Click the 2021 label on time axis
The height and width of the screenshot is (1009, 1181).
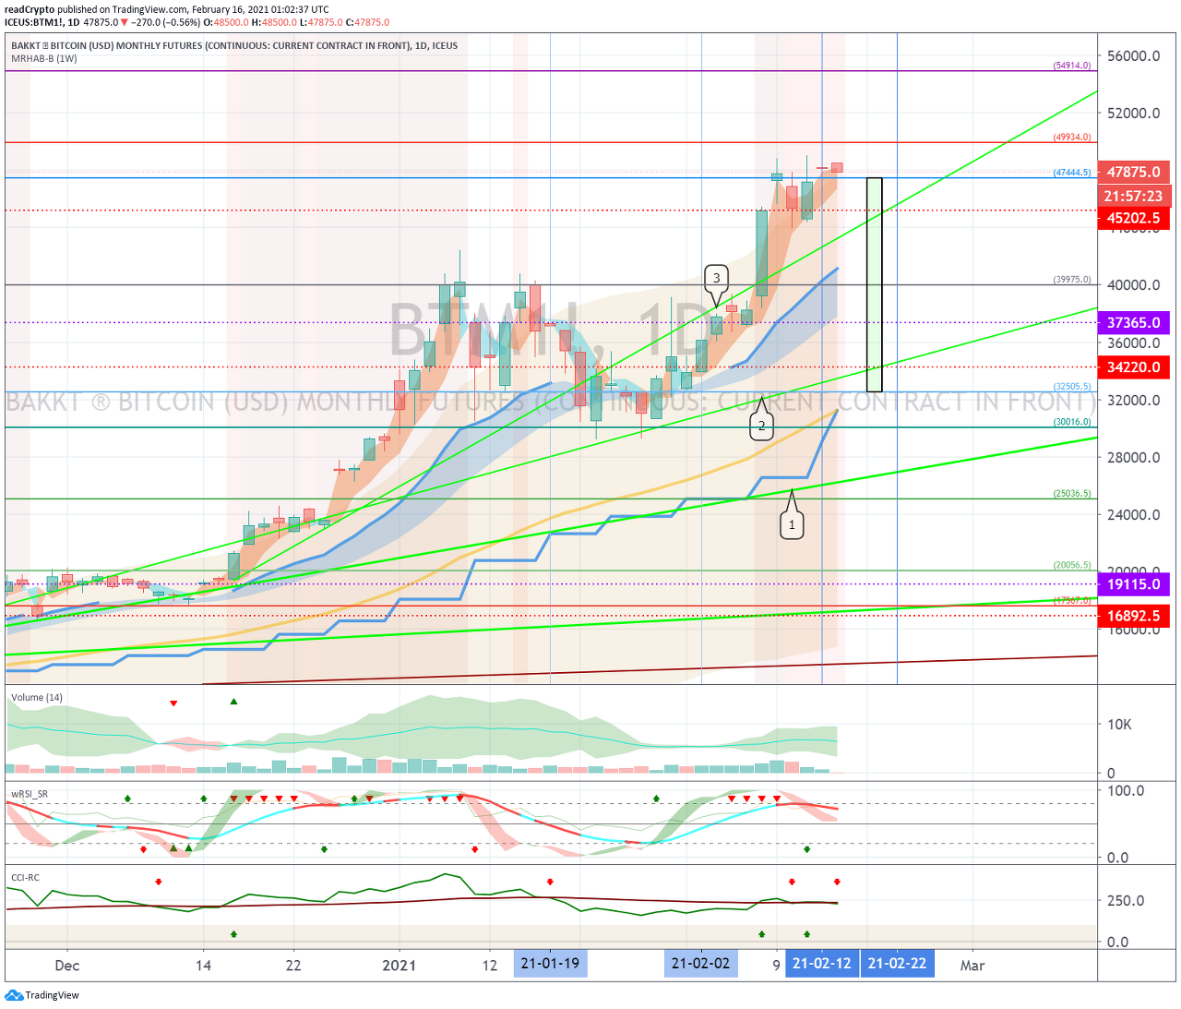click(400, 966)
